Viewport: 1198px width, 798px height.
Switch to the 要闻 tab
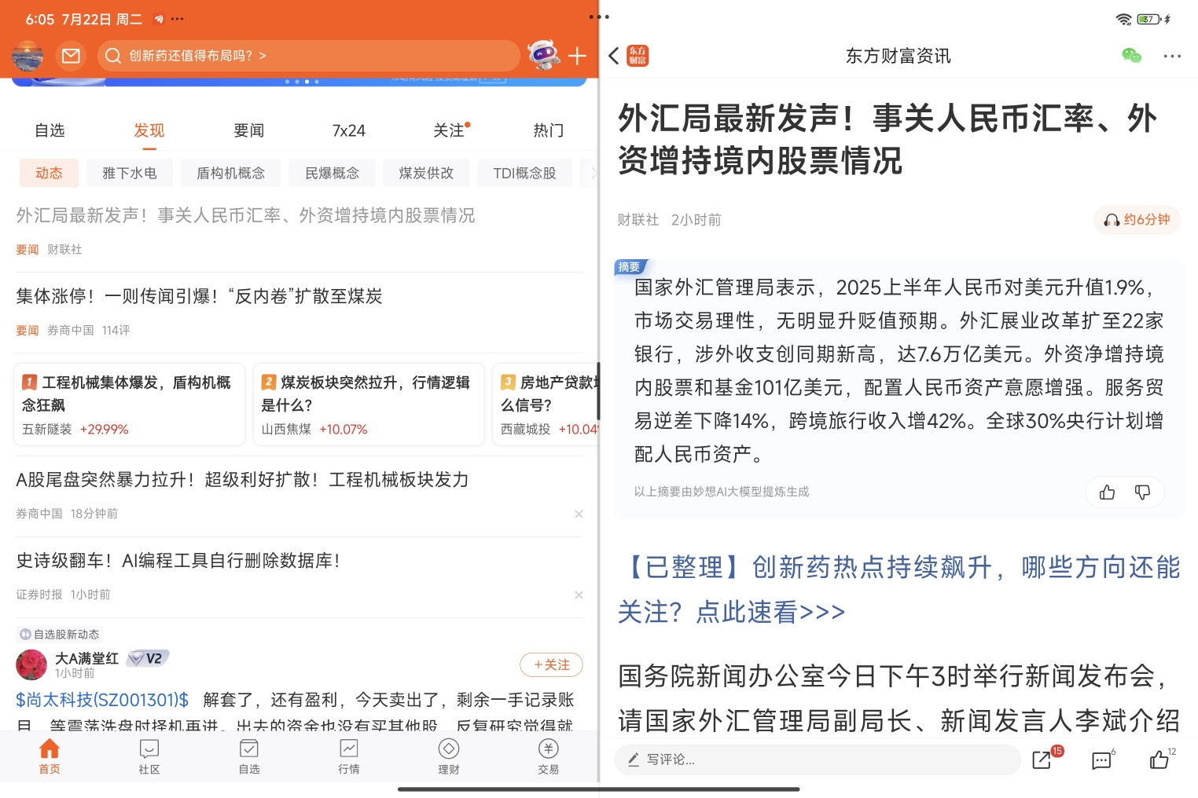click(x=249, y=130)
